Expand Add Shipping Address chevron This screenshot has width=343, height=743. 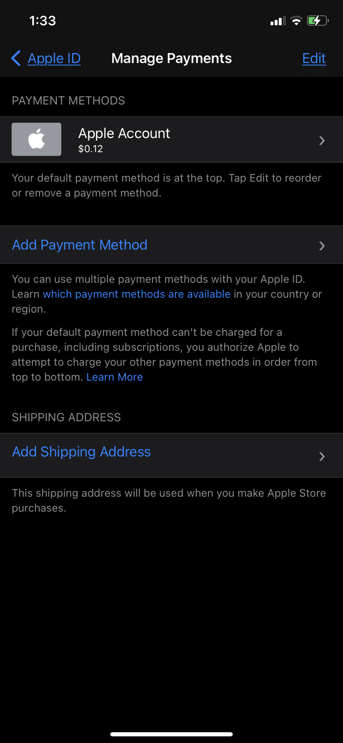tap(322, 456)
